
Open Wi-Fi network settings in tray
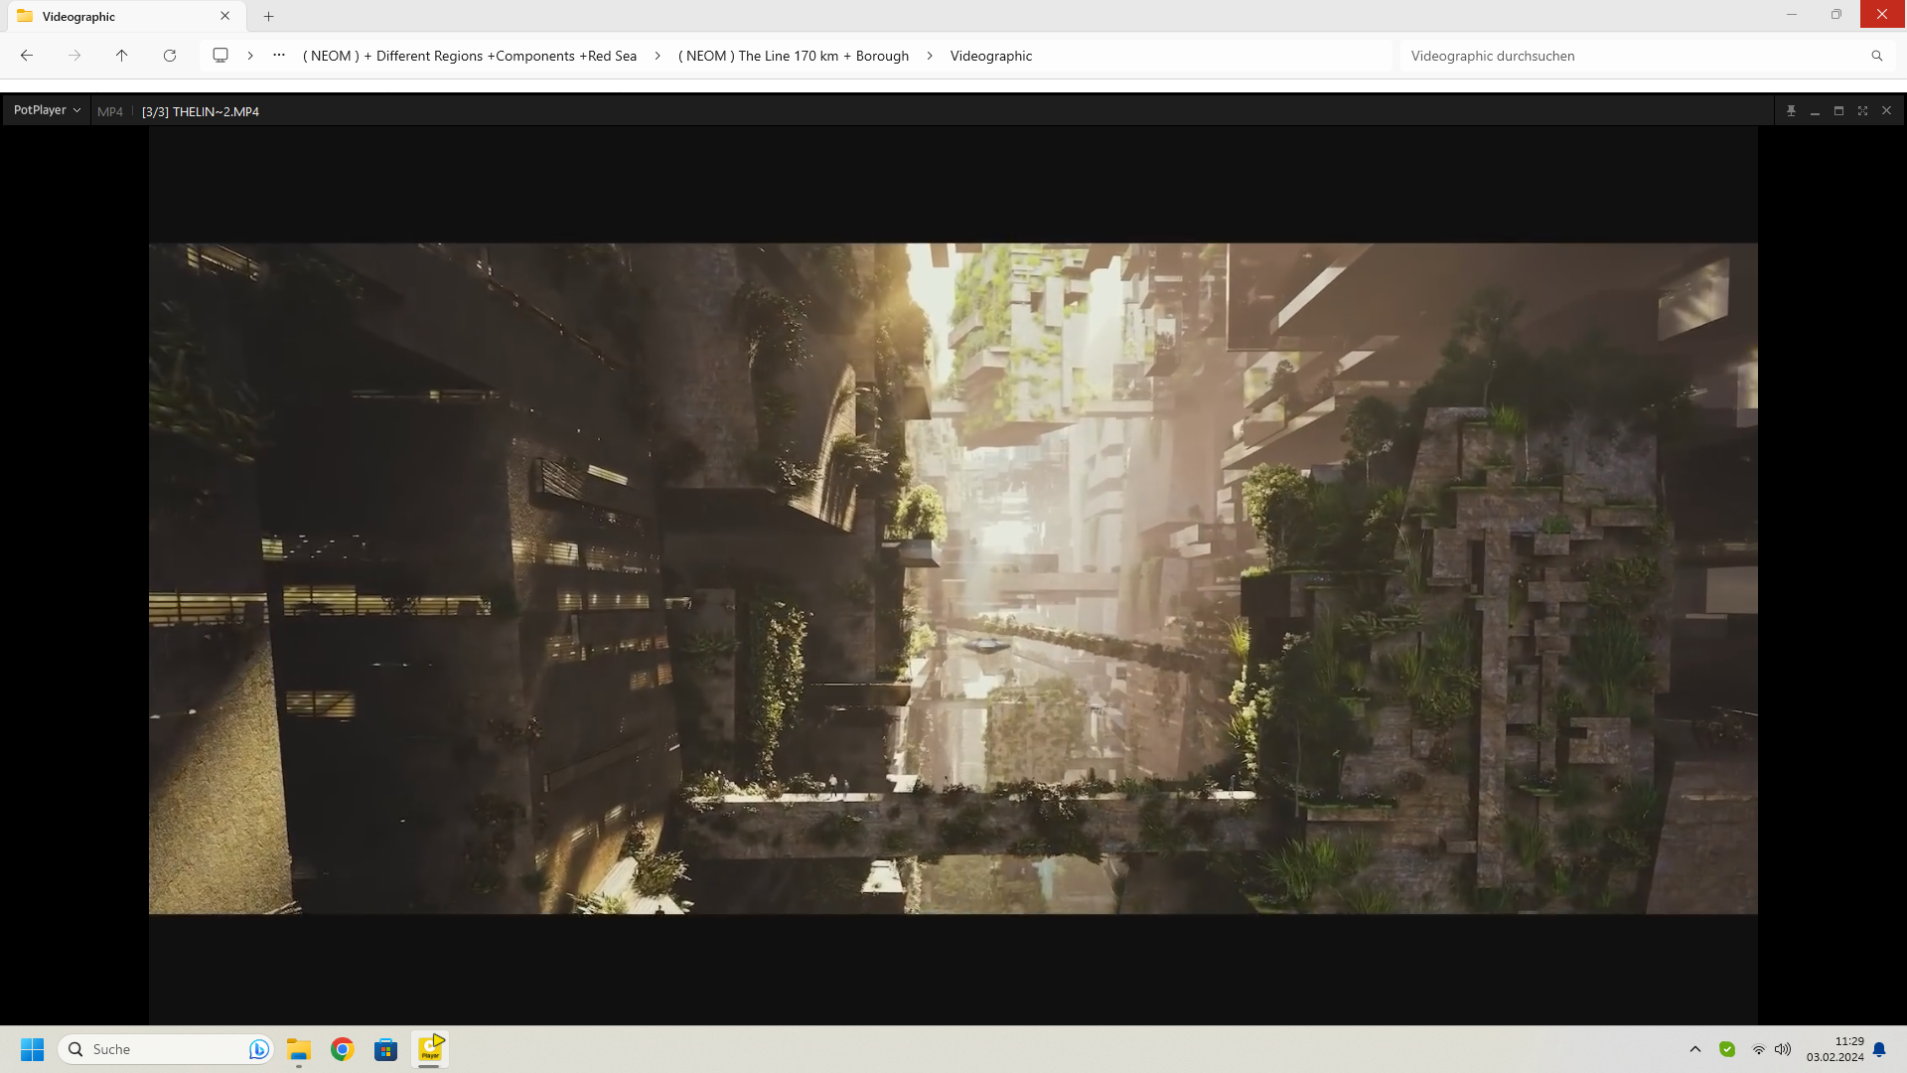pos(1759,1049)
